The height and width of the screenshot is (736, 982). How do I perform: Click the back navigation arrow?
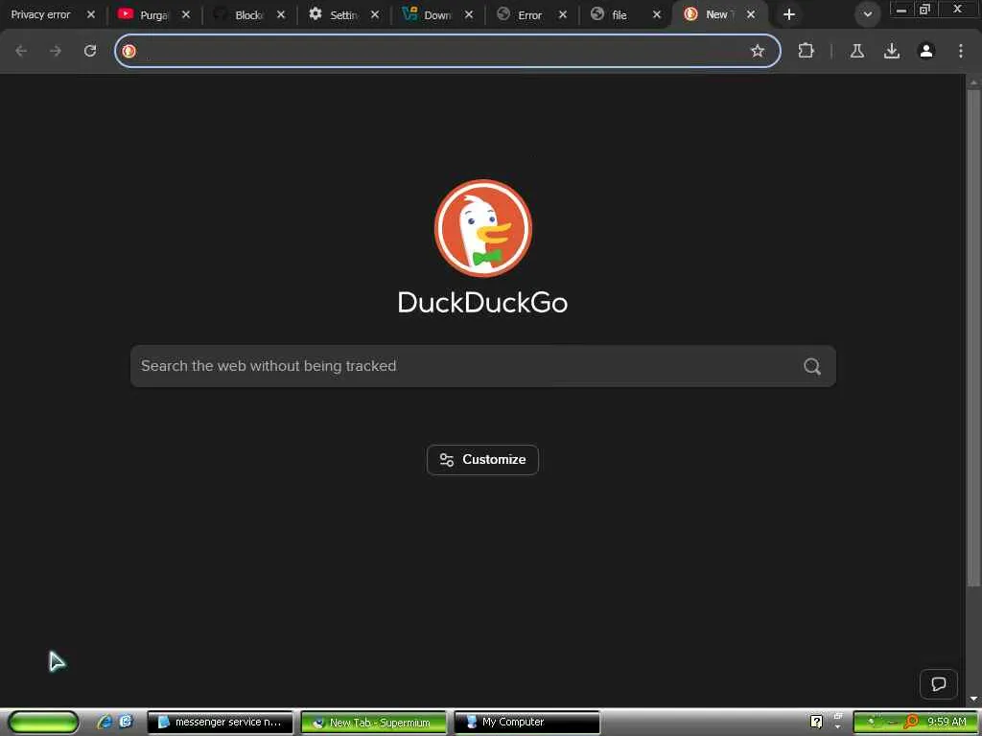21,51
